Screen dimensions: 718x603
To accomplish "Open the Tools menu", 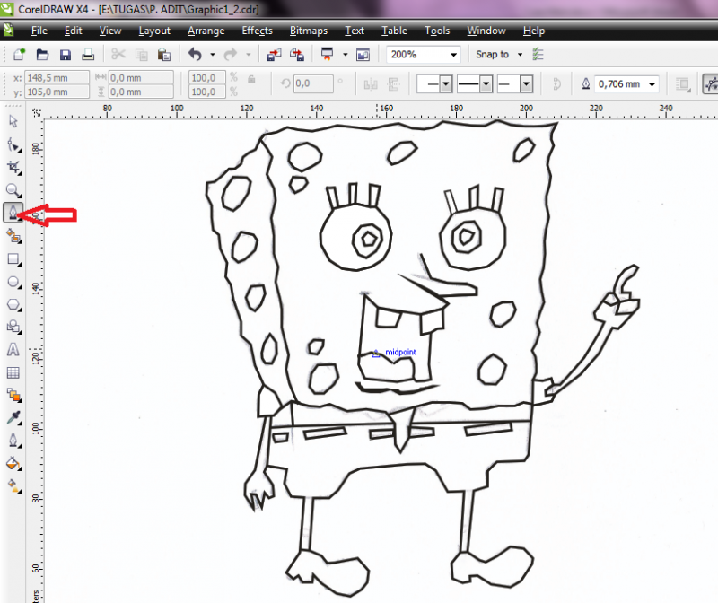I will click(437, 31).
